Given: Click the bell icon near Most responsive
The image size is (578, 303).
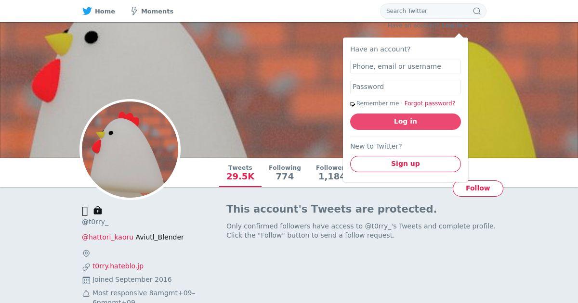Looking at the screenshot, I should pyautogui.click(x=86, y=293).
